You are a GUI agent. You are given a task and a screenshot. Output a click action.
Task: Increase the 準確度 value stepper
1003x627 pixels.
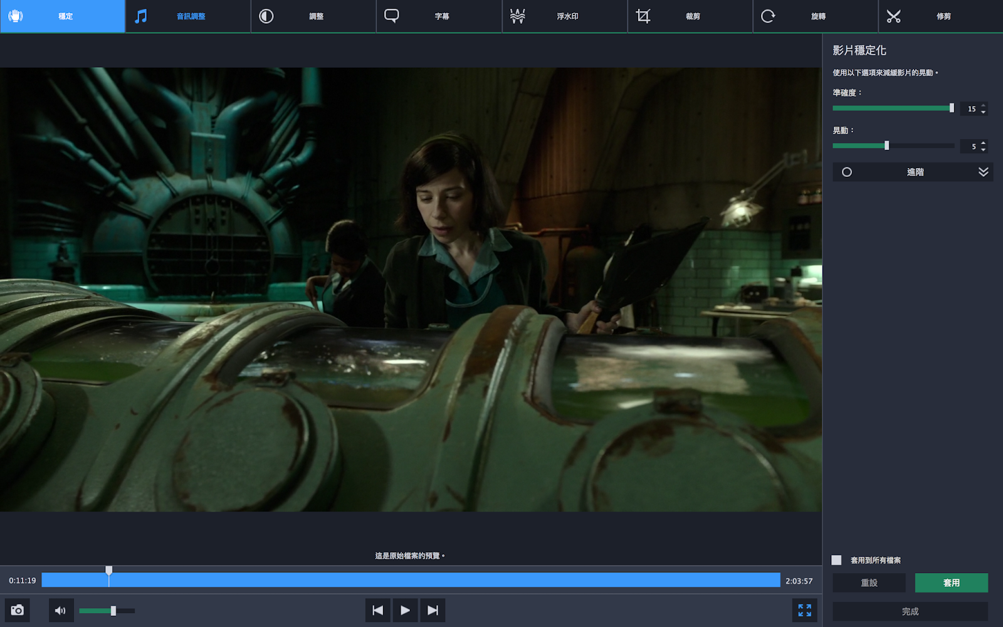[983, 105]
